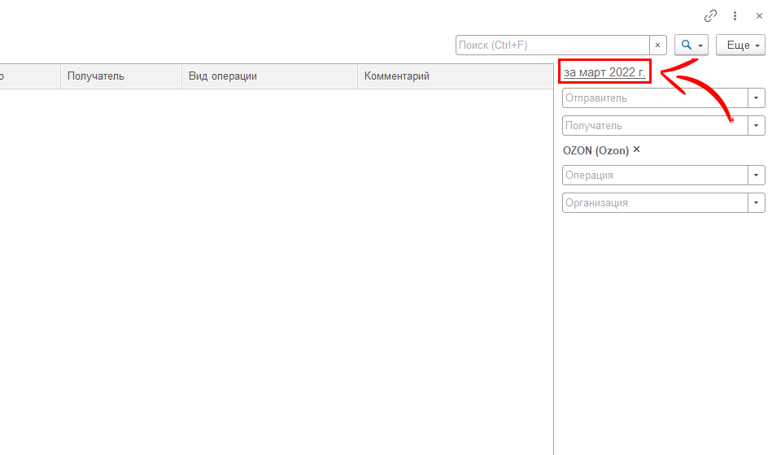Screen dimensions: 781x455
Task: Remove the OZON (Ozon) filter
Action: pyautogui.click(x=637, y=149)
